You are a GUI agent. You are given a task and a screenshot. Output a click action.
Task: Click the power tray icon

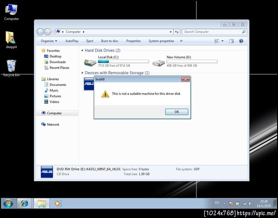click(x=238, y=204)
